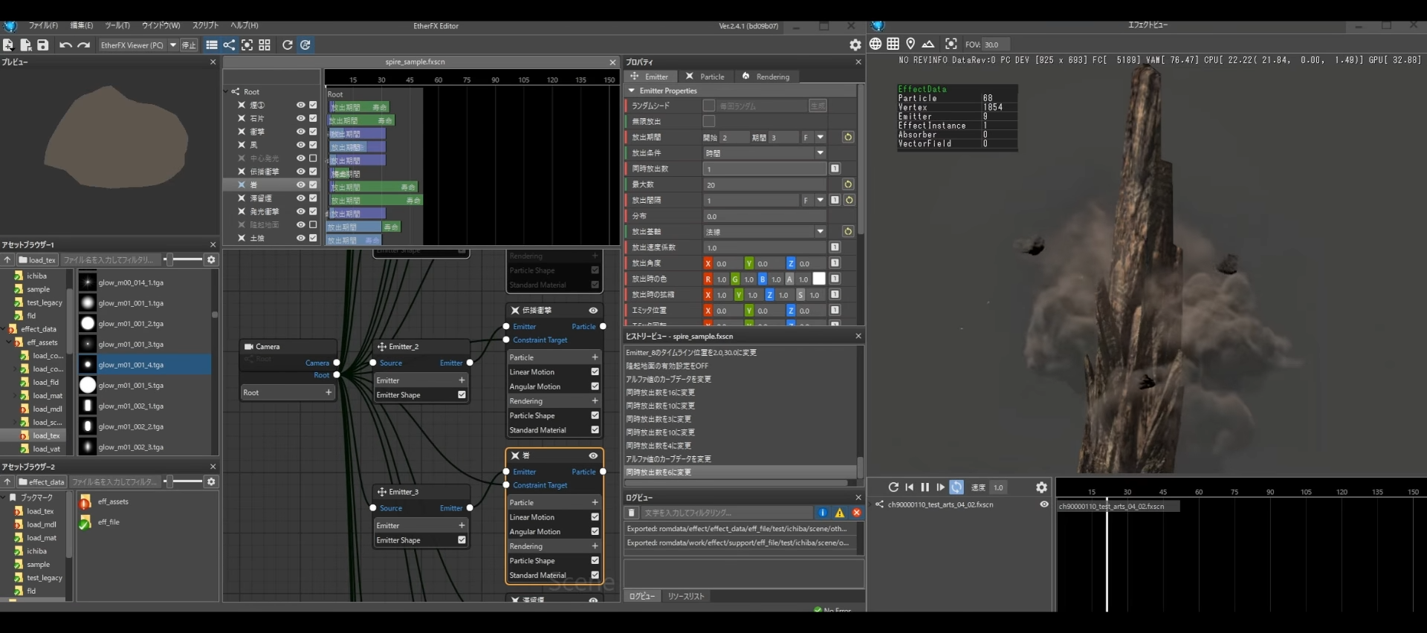
Task: Open the ツール(T) menu
Action: tap(117, 25)
